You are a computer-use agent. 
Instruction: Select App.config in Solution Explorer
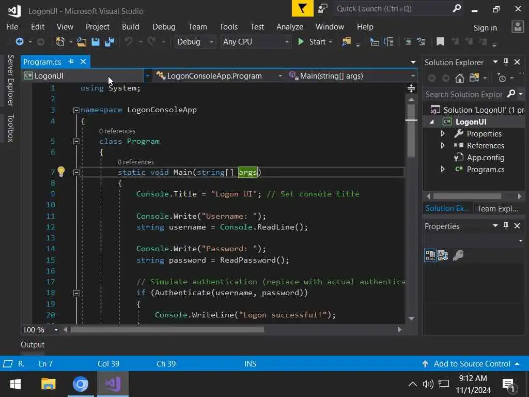pos(485,157)
